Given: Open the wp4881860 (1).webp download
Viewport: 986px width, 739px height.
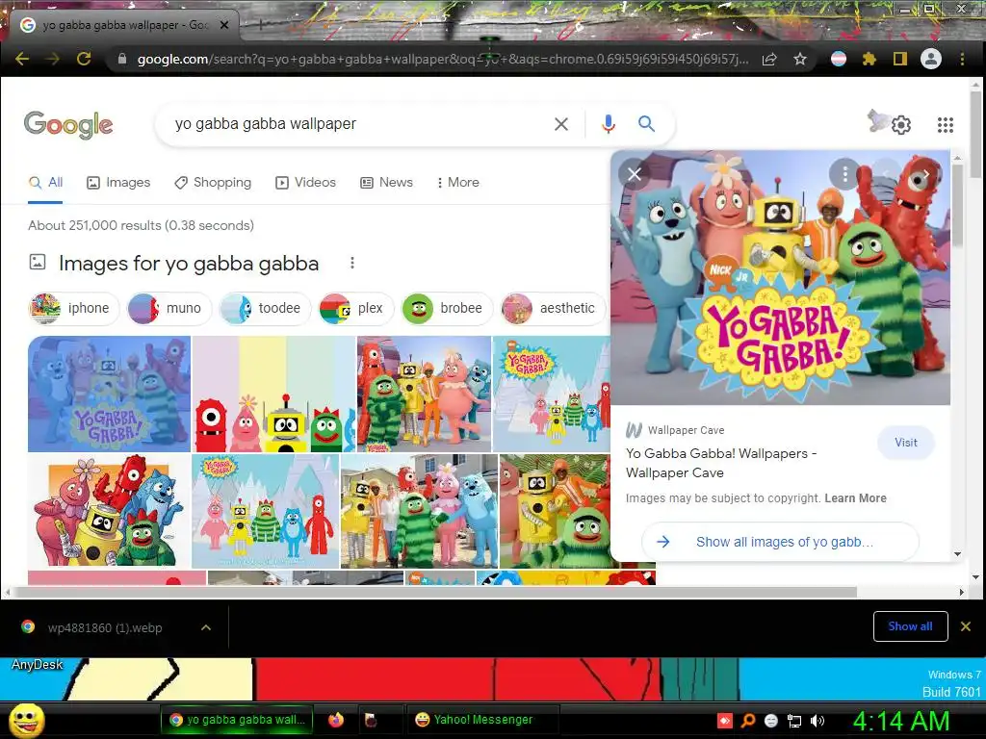Looking at the screenshot, I should 104,627.
